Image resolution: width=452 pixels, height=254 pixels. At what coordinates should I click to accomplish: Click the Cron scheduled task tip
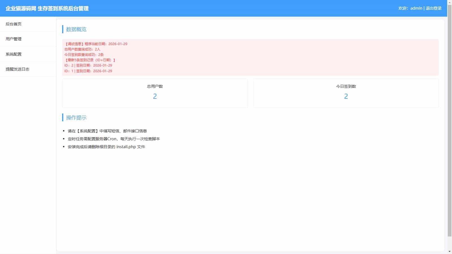(114, 139)
